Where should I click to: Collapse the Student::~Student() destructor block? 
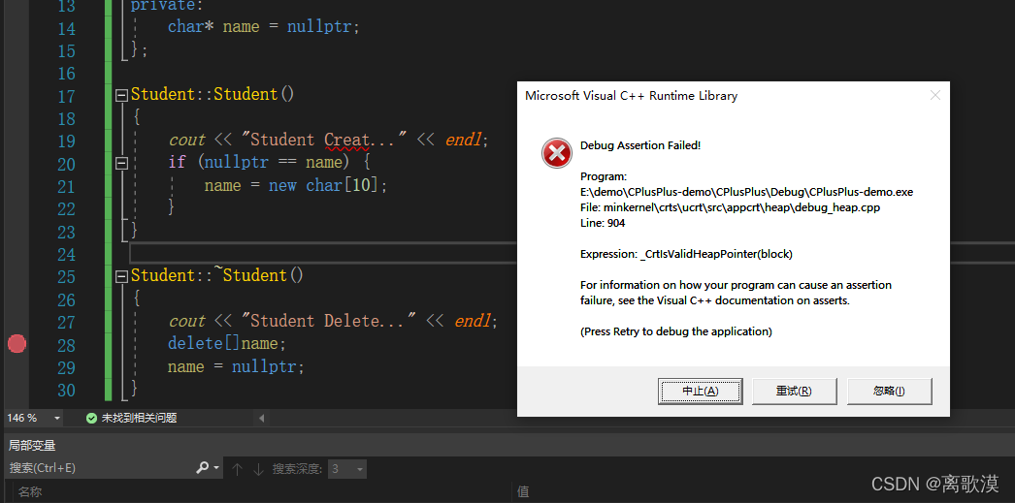coord(121,277)
